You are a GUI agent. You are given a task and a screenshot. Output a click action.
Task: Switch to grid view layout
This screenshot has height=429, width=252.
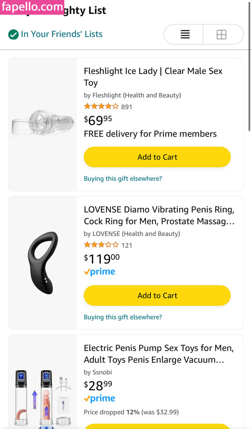(x=221, y=35)
